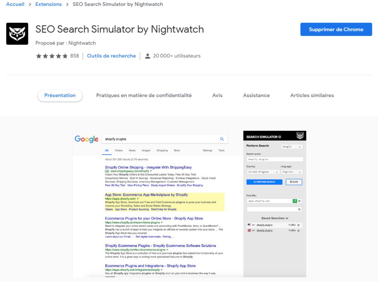Click the Perform Search button
The height and width of the screenshot is (282, 378).
(264, 182)
